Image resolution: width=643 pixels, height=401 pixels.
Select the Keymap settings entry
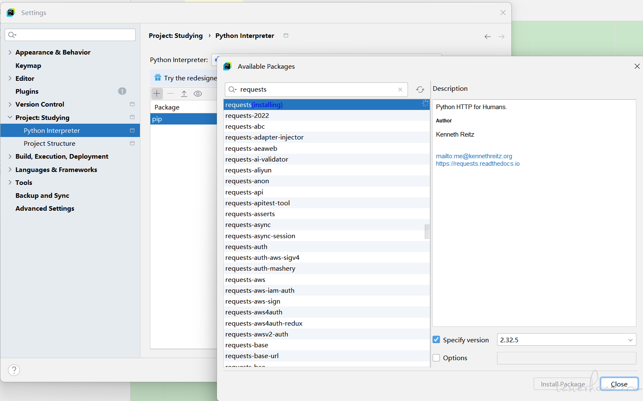(28, 66)
